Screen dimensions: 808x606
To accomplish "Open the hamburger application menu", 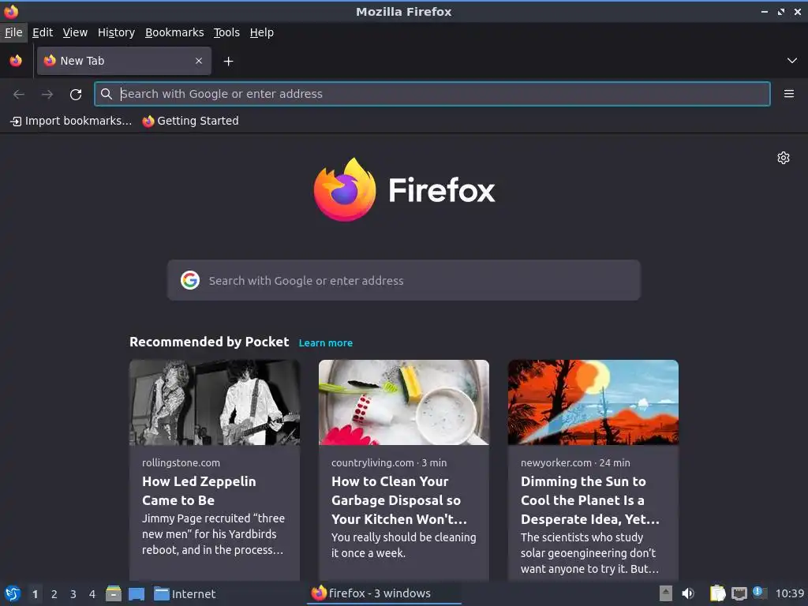I will coord(788,94).
